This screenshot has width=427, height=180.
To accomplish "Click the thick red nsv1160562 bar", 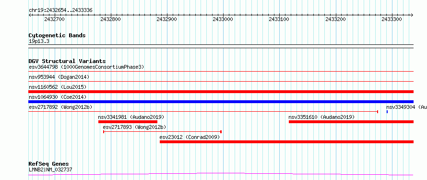I will point(221,92).
